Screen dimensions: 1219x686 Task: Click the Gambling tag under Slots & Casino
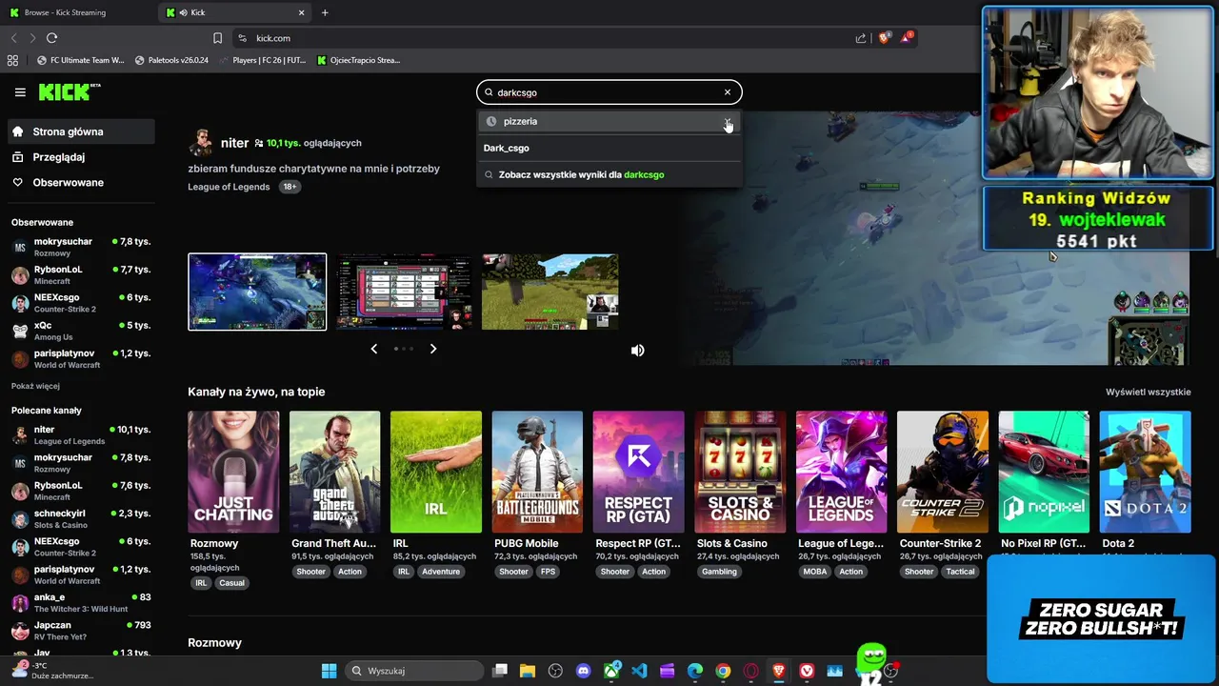(x=719, y=572)
